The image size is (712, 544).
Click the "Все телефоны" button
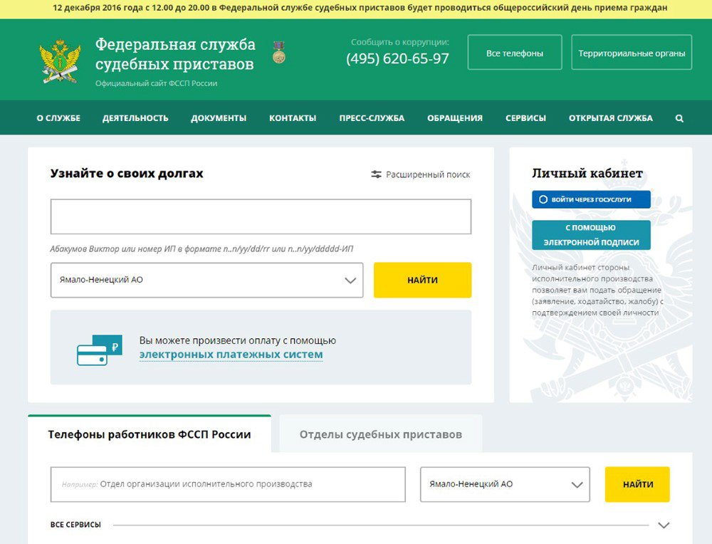point(515,53)
